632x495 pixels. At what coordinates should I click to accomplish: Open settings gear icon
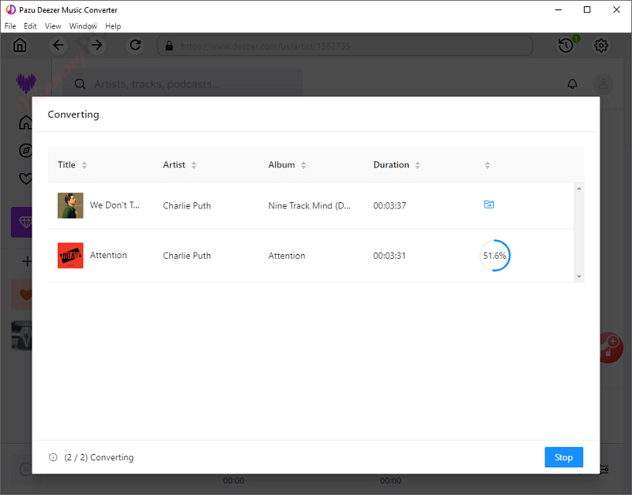point(601,45)
